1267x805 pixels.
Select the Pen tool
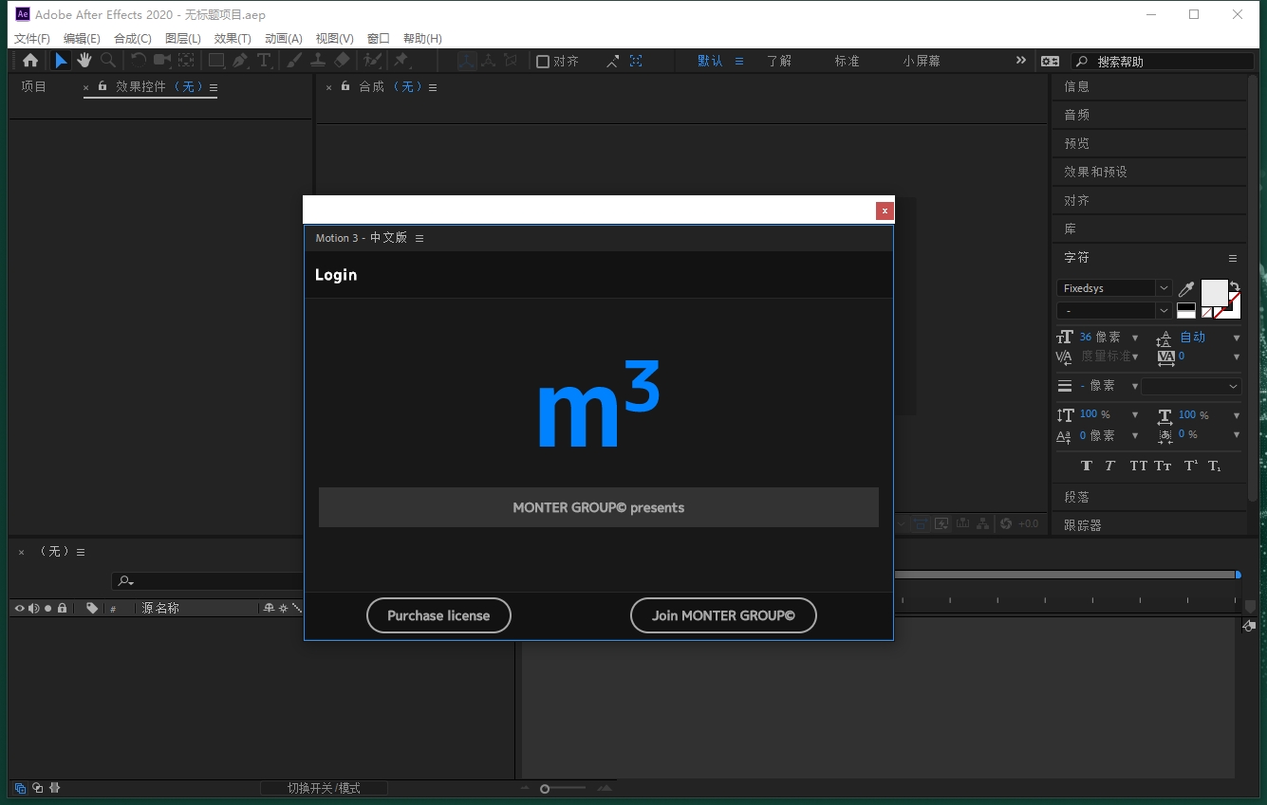(240, 61)
